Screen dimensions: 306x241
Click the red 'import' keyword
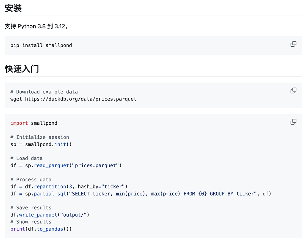tap(19, 123)
